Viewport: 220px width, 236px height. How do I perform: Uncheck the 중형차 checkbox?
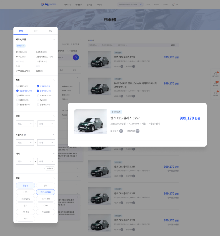click(x=38, y=91)
